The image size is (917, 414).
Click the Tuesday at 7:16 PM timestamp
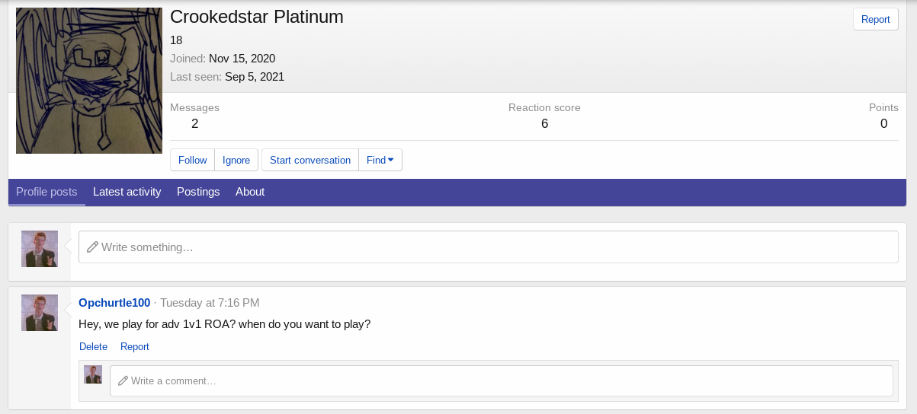[x=210, y=303]
